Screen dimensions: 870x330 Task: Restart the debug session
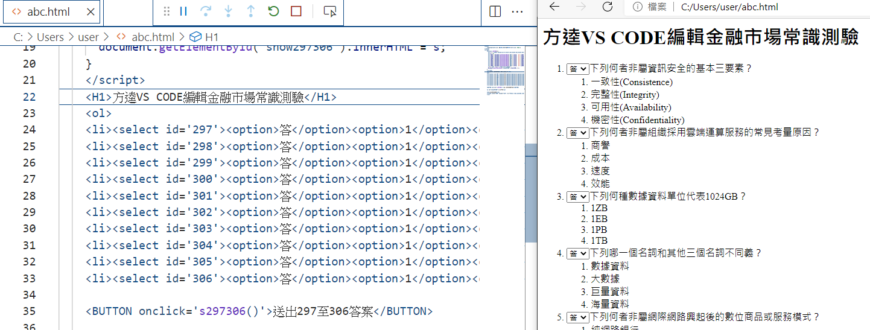click(273, 11)
